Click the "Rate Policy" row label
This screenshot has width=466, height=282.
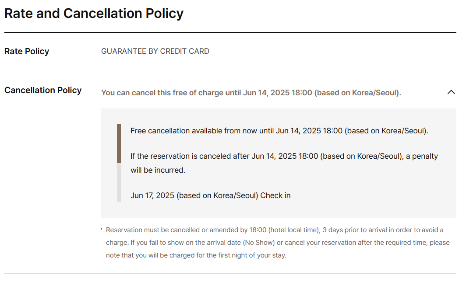(x=27, y=51)
